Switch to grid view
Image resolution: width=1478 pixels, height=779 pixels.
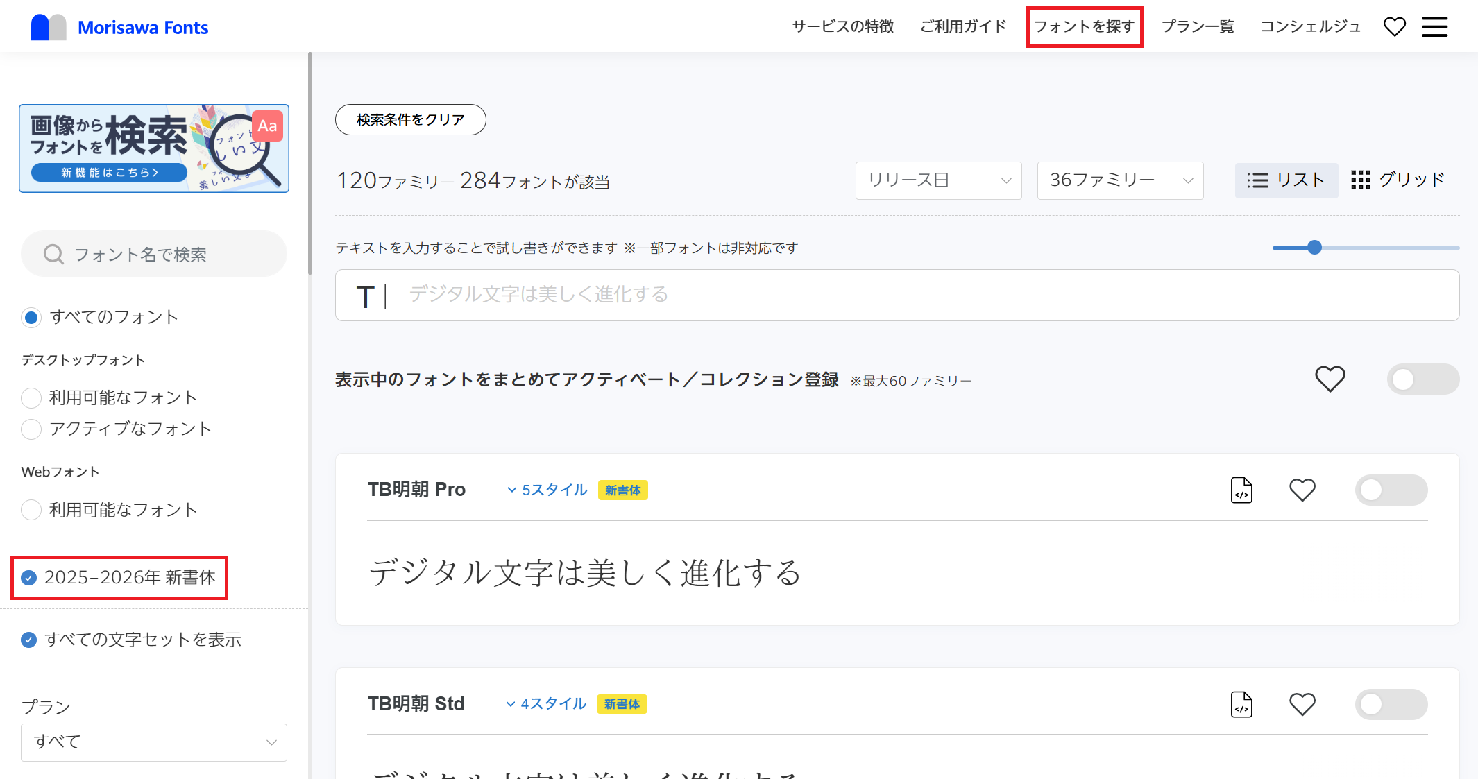point(1398,180)
